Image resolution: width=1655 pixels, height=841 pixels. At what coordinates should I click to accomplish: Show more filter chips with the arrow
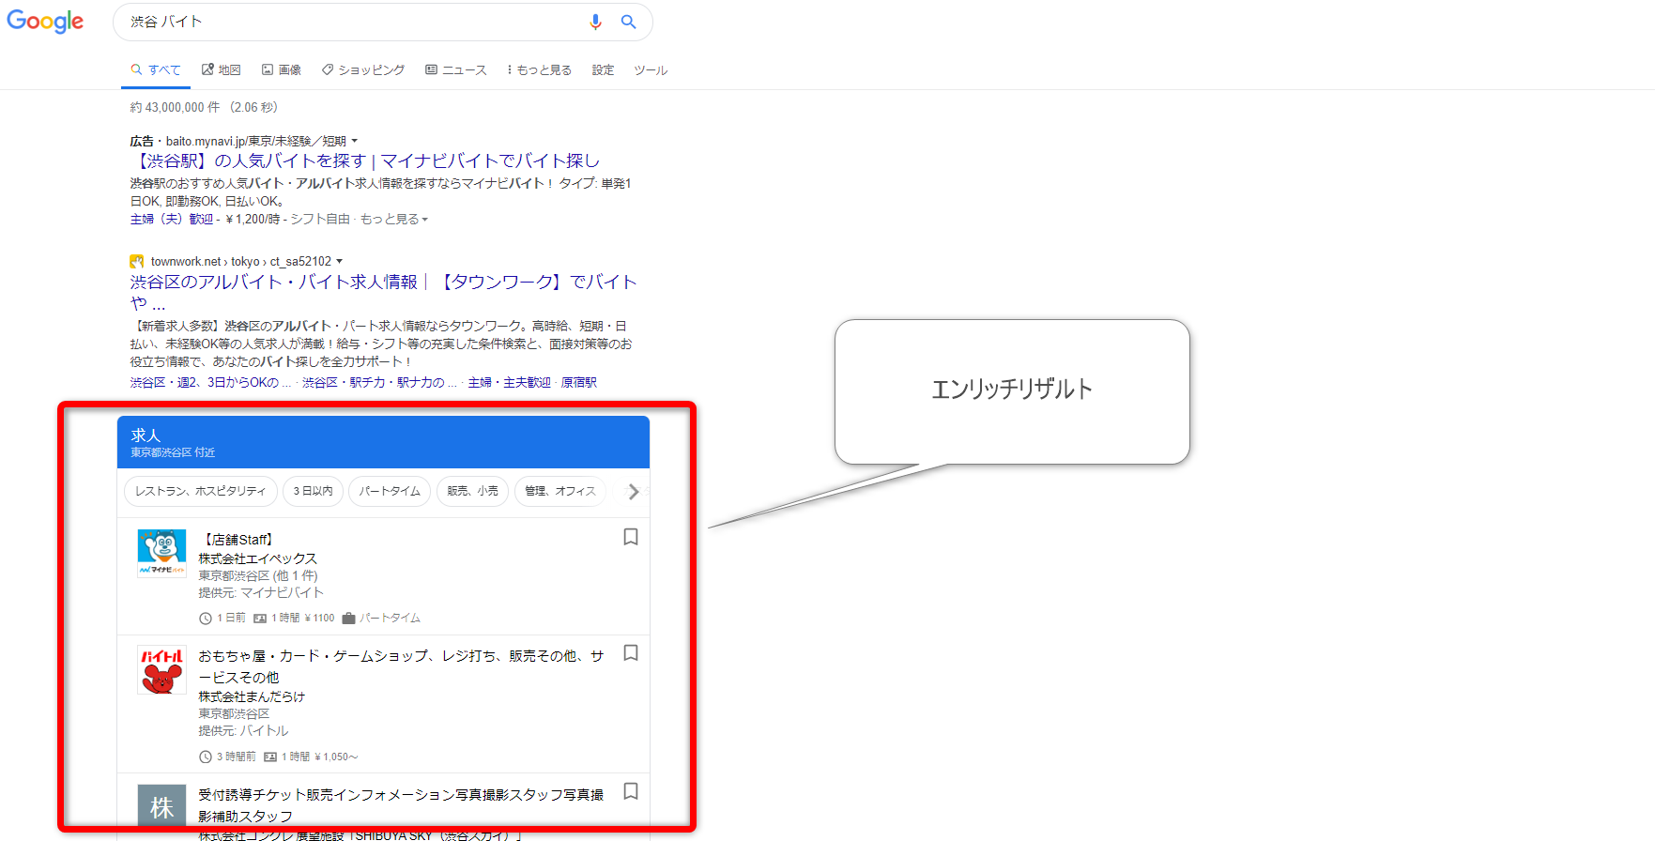(635, 491)
